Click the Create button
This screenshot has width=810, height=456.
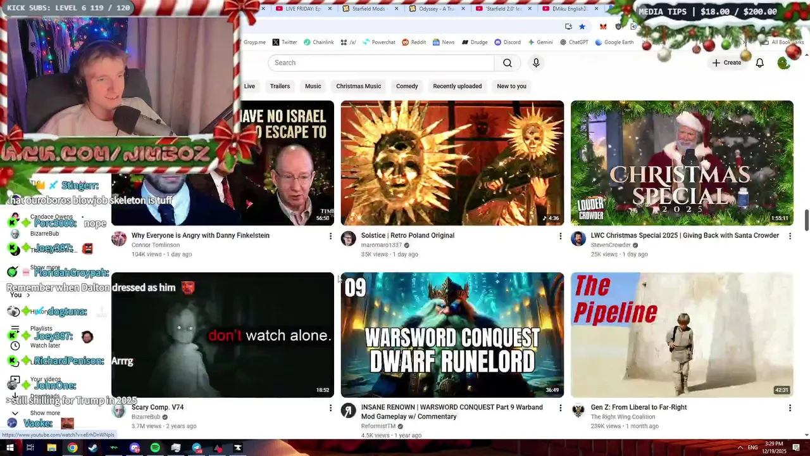point(726,63)
